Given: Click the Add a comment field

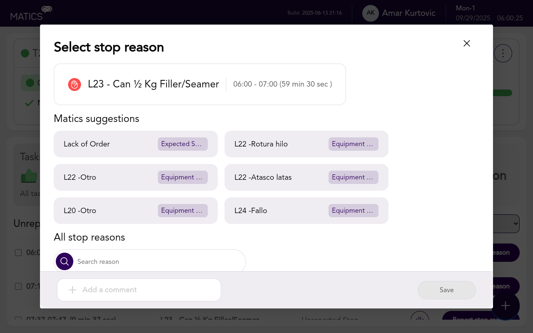Looking at the screenshot, I should coord(146,290).
